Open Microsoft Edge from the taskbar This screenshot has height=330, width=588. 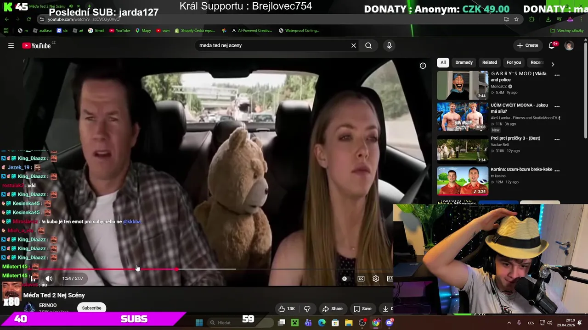pos(322,323)
